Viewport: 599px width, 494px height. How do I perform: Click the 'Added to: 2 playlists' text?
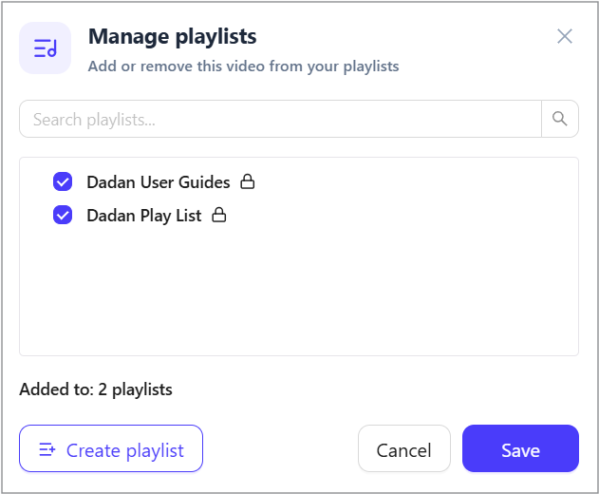96,389
